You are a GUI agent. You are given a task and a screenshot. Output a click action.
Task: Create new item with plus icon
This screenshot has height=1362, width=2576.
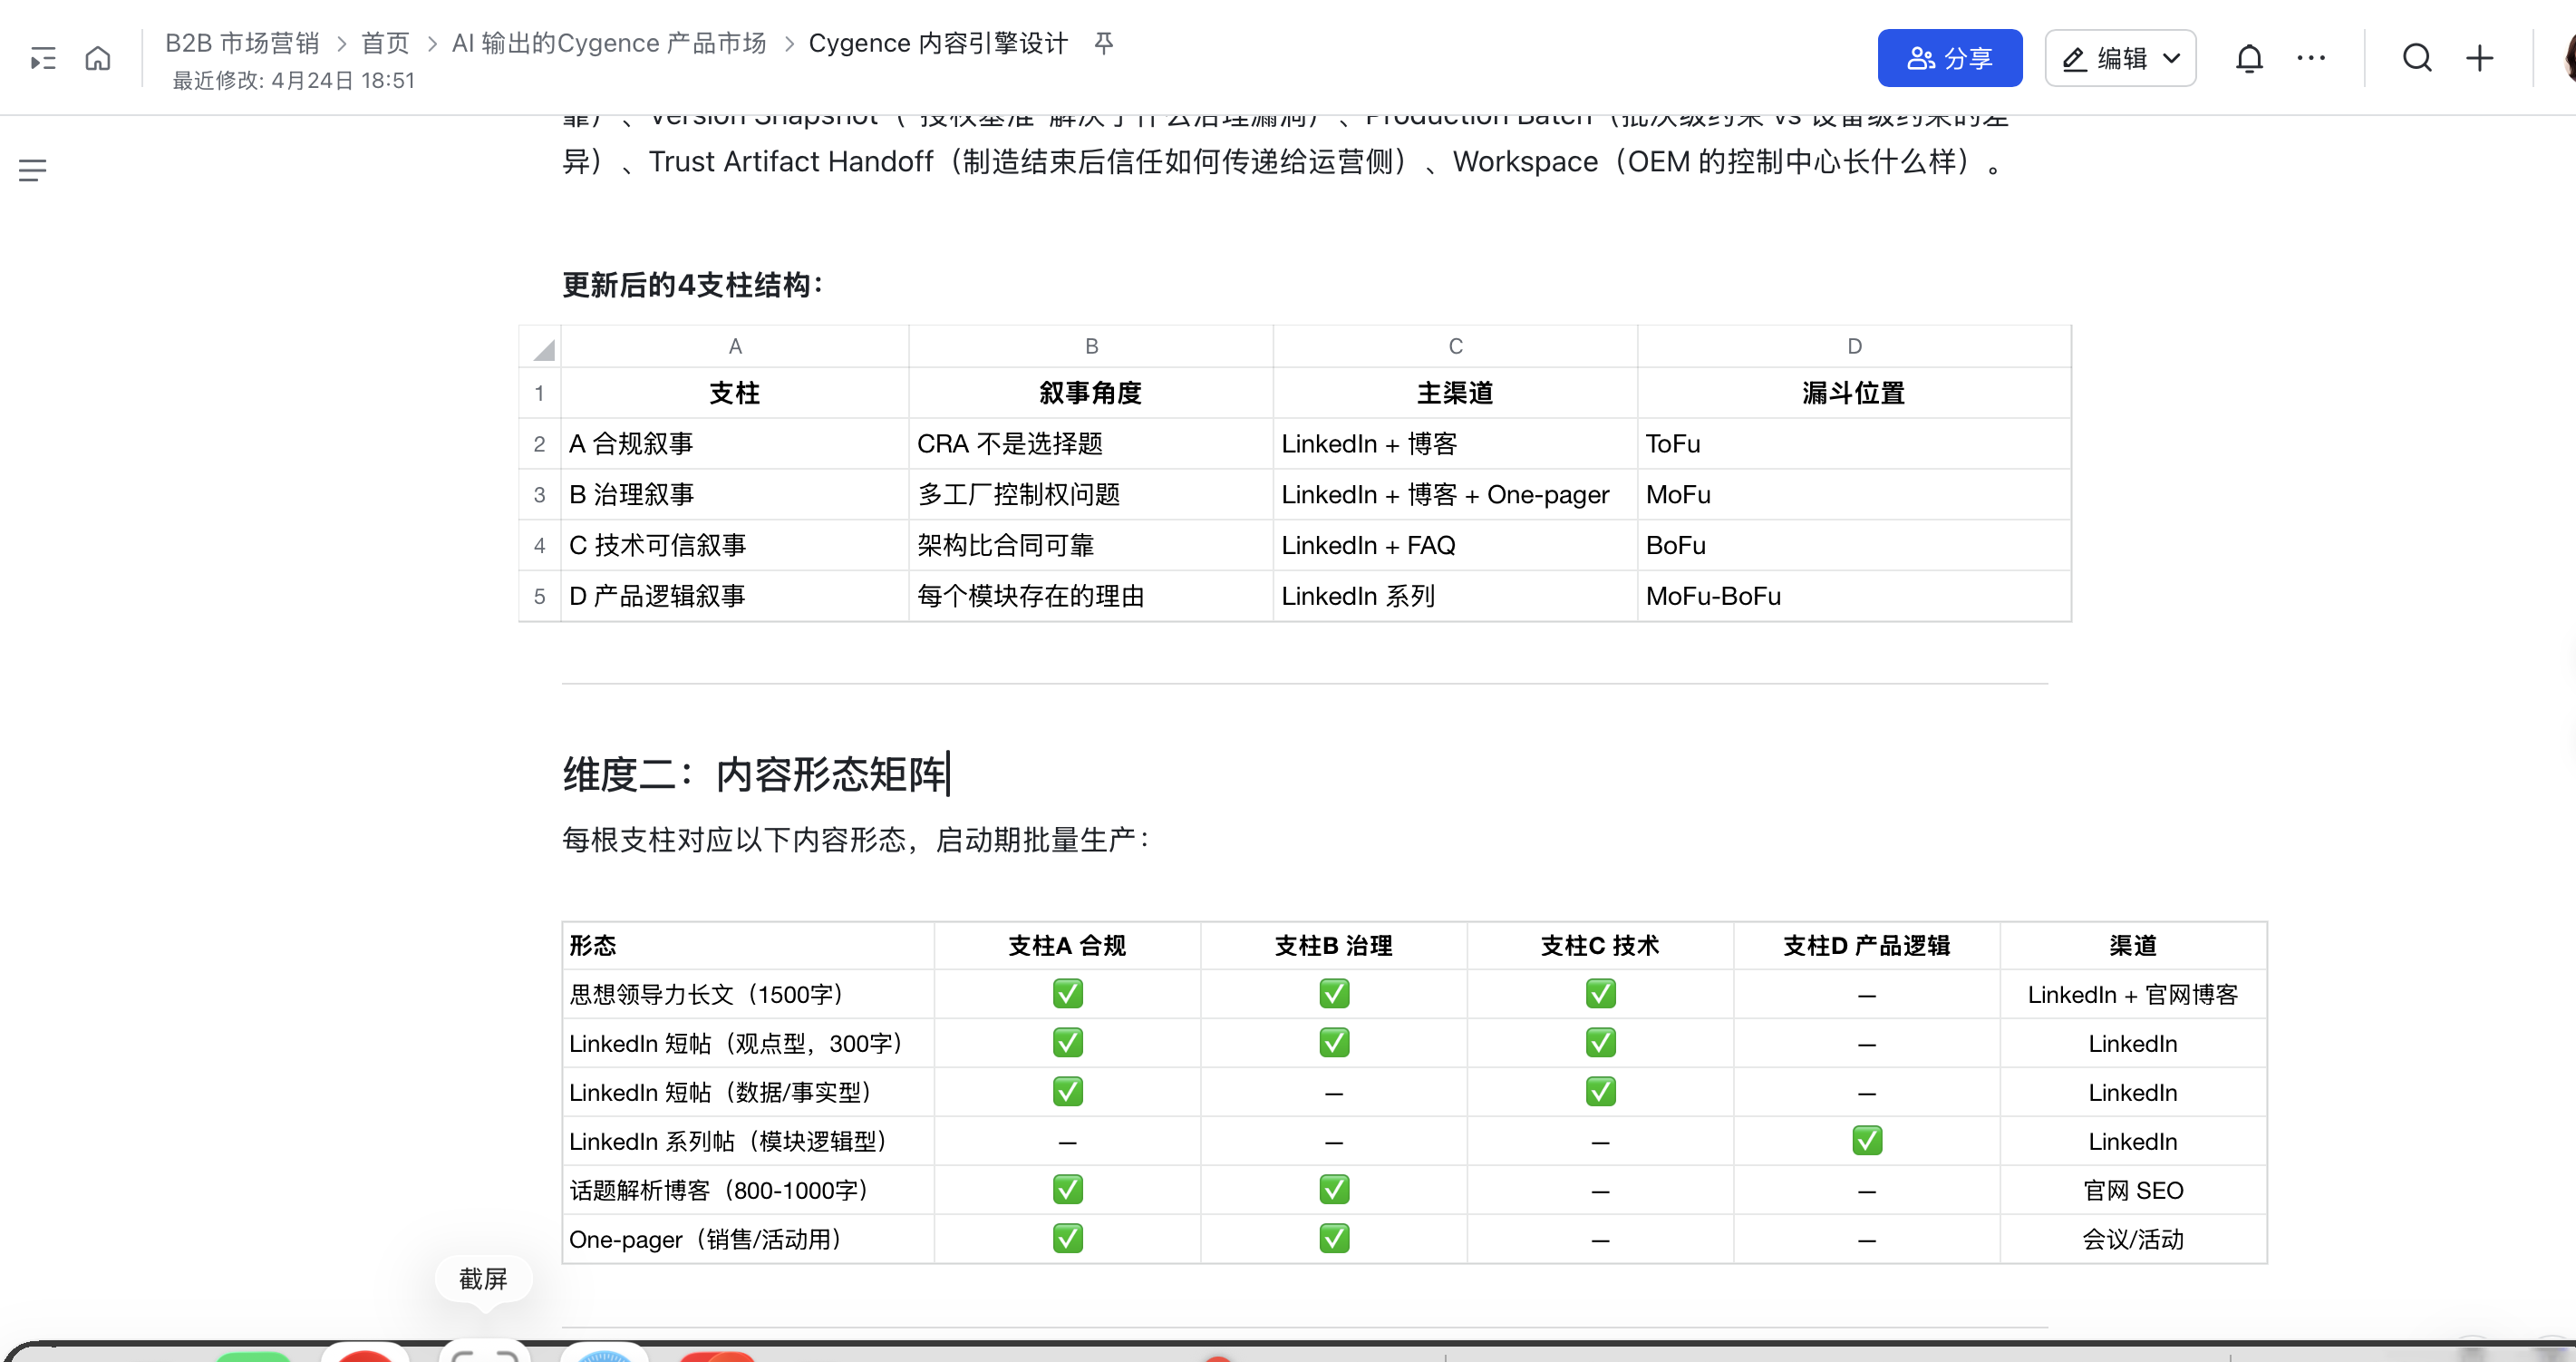coord(2480,58)
